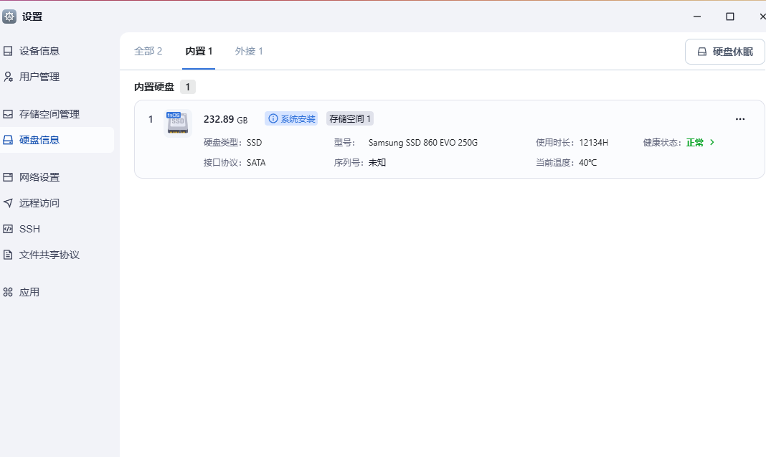Click the 正常 health status text
The image size is (766, 457).
click(694, 143)
